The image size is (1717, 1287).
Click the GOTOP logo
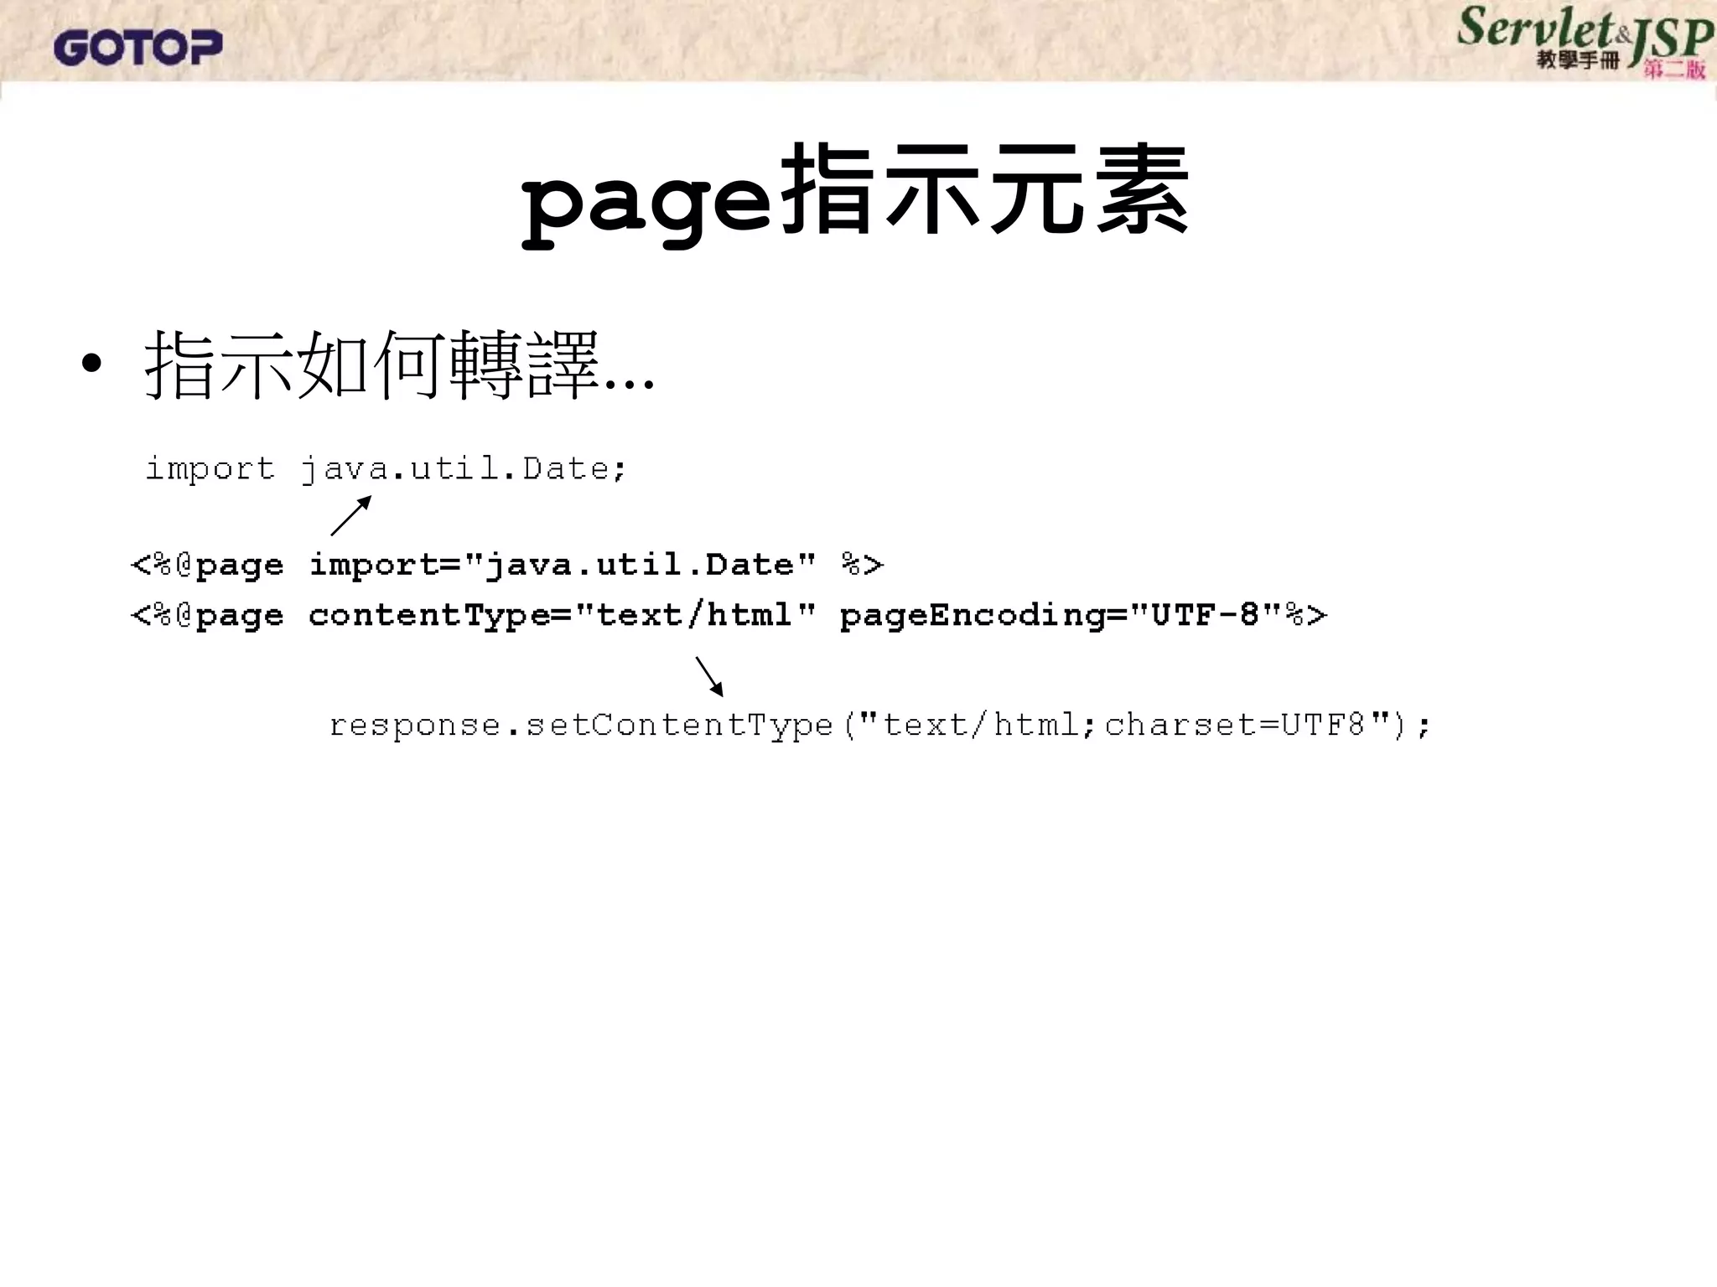(x=138, y=47)
